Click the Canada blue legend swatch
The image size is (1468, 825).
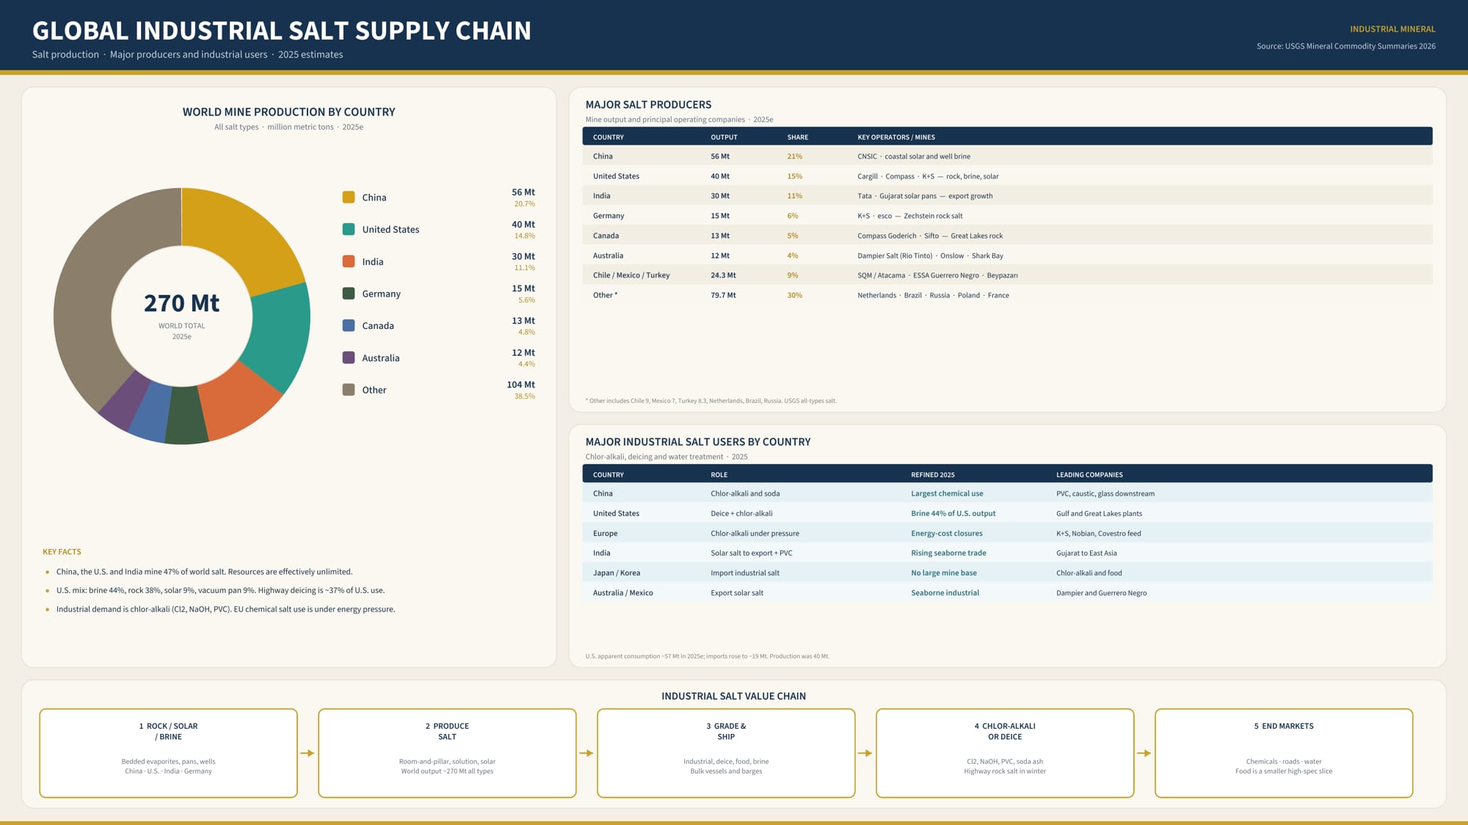coord(349,325)
